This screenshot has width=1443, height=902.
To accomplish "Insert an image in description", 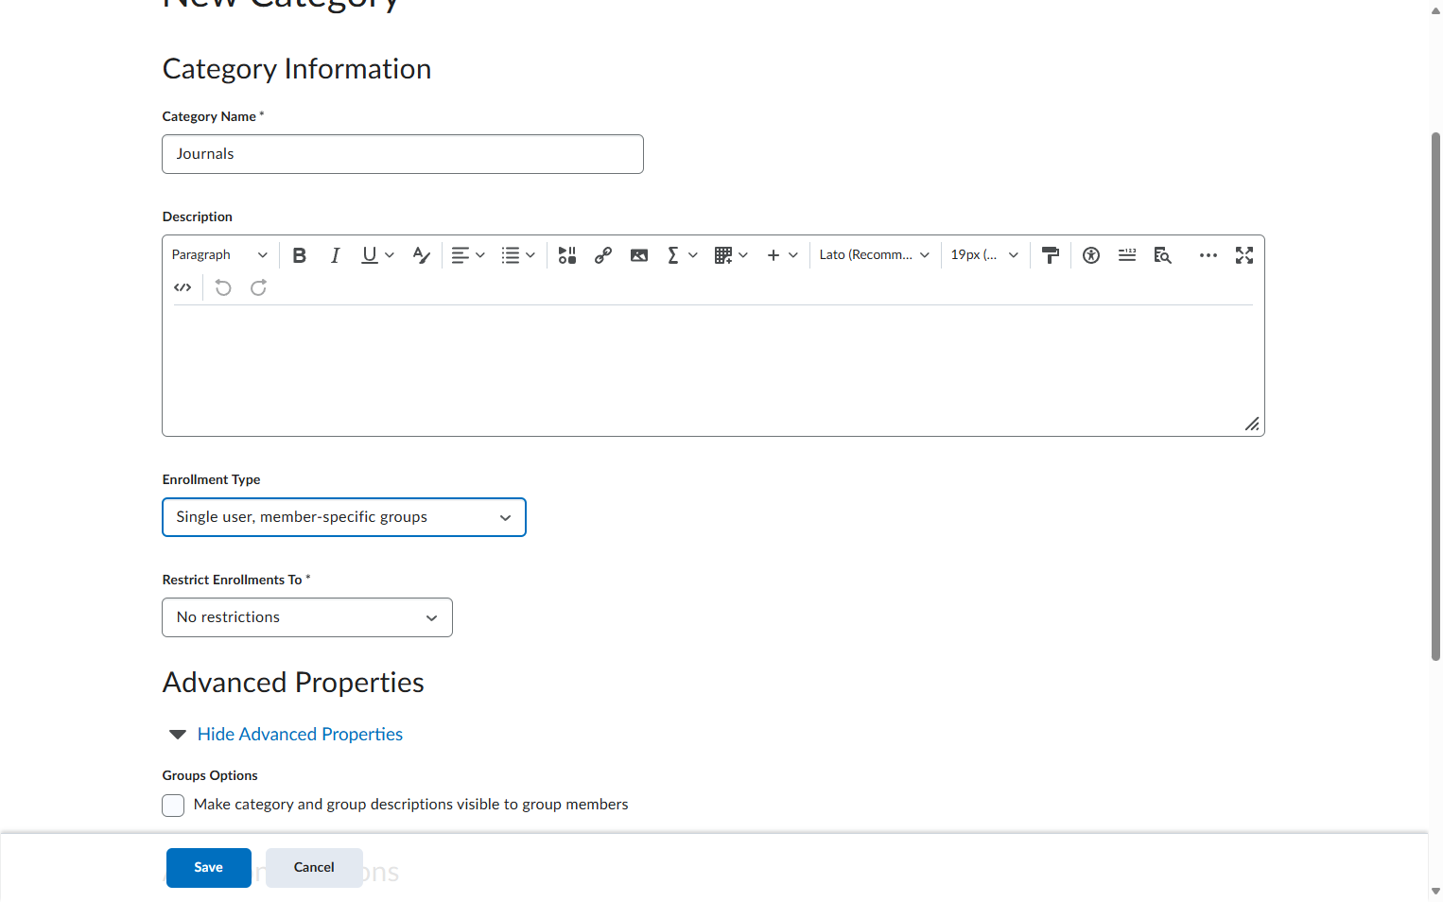I will point(639,255).
